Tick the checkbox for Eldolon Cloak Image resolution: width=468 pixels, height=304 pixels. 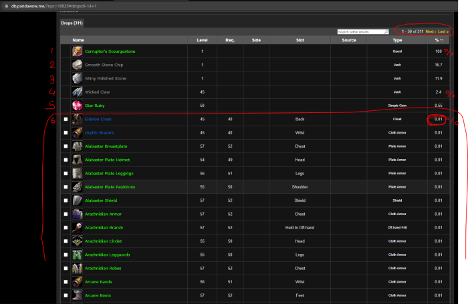click(x=66, y=119)
